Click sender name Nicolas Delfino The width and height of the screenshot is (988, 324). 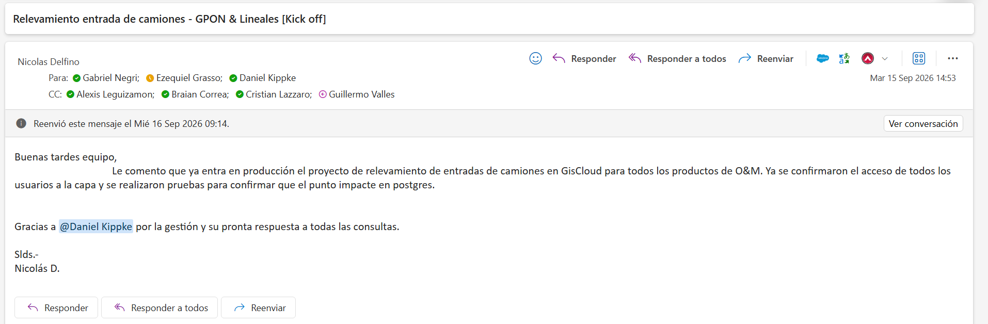(x=49, y=61)
